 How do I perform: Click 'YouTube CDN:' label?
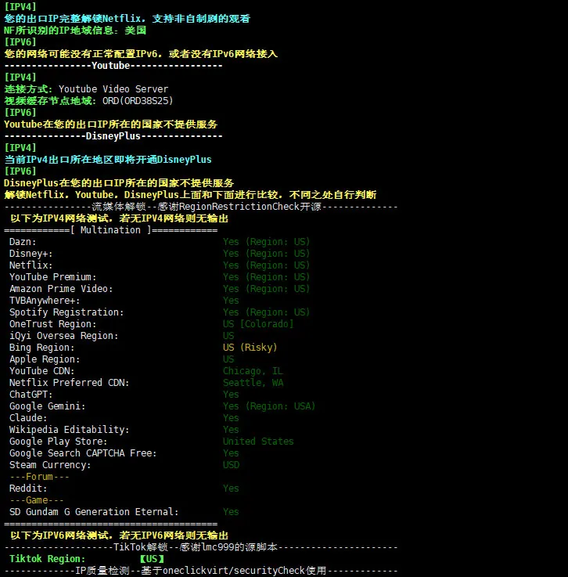click(42, 371)
